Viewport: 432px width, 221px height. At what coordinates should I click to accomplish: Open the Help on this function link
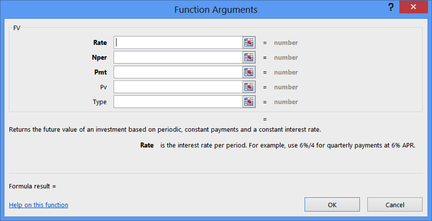pos(39,205)
